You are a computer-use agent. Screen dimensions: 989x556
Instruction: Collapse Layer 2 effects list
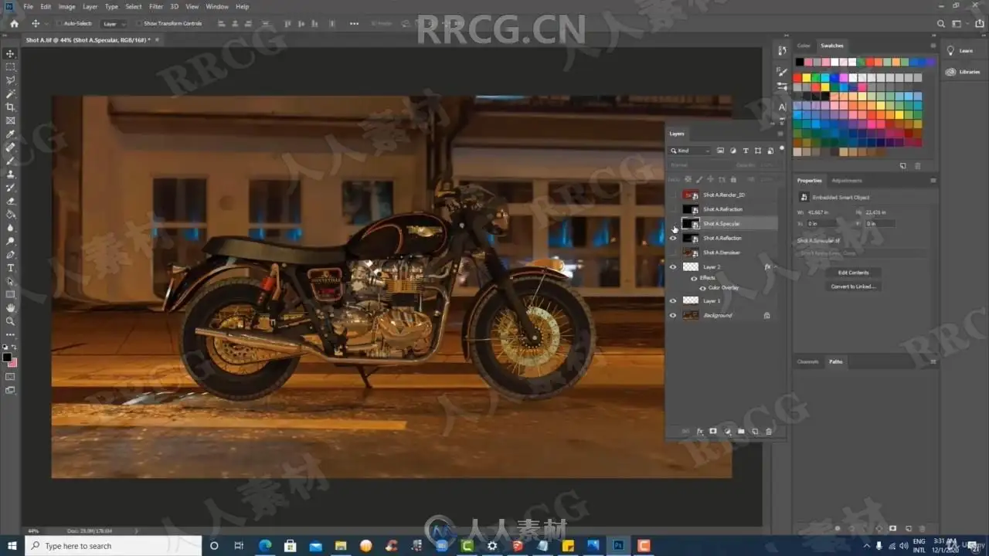pyautogui.click(x=777, y=266)
